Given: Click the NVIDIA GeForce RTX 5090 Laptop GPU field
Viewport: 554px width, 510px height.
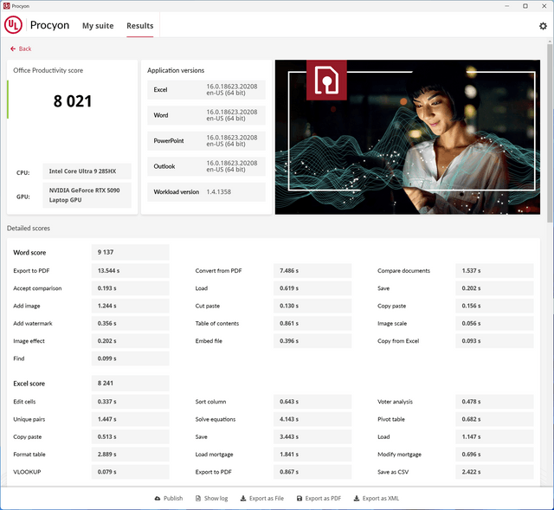Looking at the screenshot, I should click(x=87, y=195).
